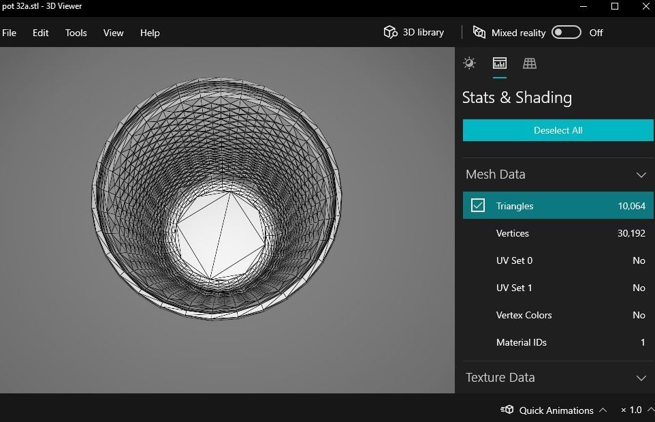Click the 10,064 triangles count value

(x=631, y=206)
